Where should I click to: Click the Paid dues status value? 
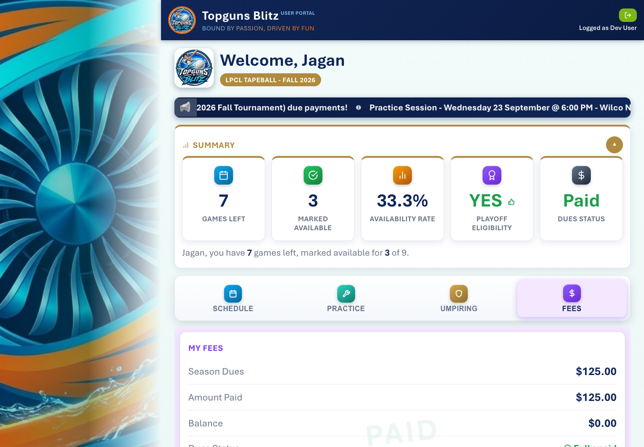[581, 201]
